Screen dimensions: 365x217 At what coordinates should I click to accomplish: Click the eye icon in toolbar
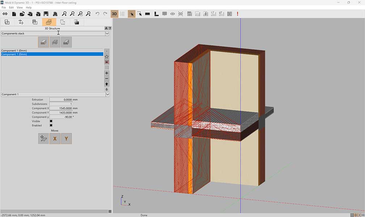click(x=173, y=14)
